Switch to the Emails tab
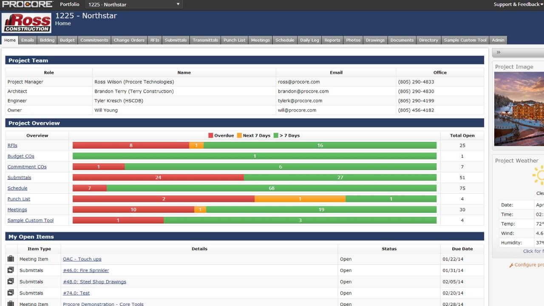The width and height of the screenshot is (544, 306). point(28,40)
